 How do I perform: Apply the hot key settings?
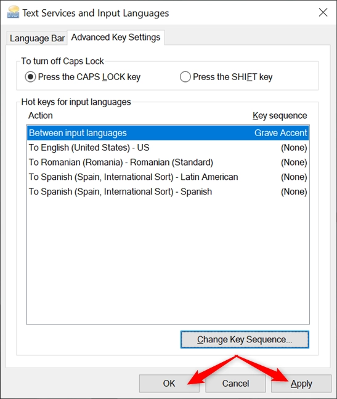click(x=301, y=384)
